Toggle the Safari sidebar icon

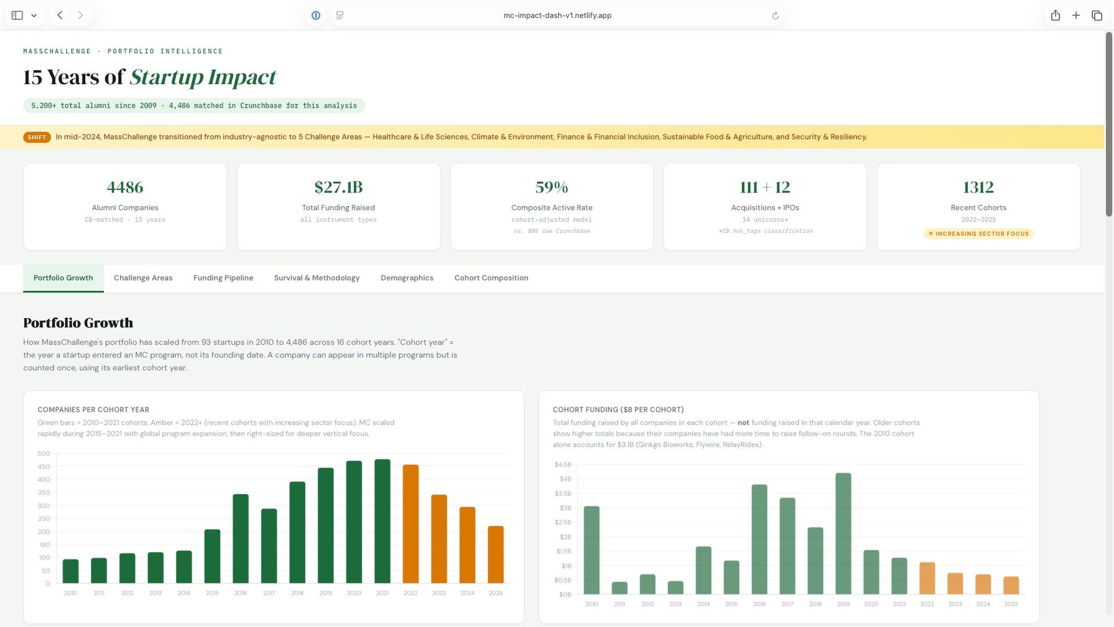[17, 15]
